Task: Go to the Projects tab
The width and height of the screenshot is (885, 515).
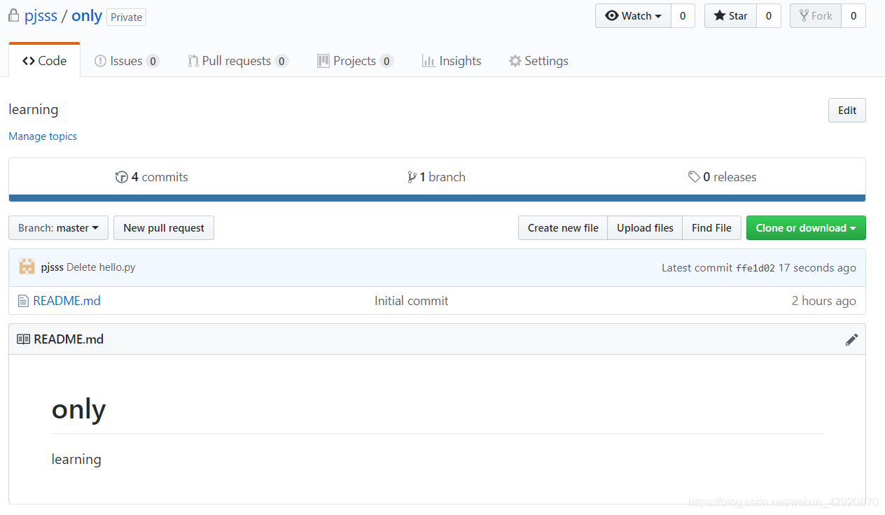Action: (355, 61)
